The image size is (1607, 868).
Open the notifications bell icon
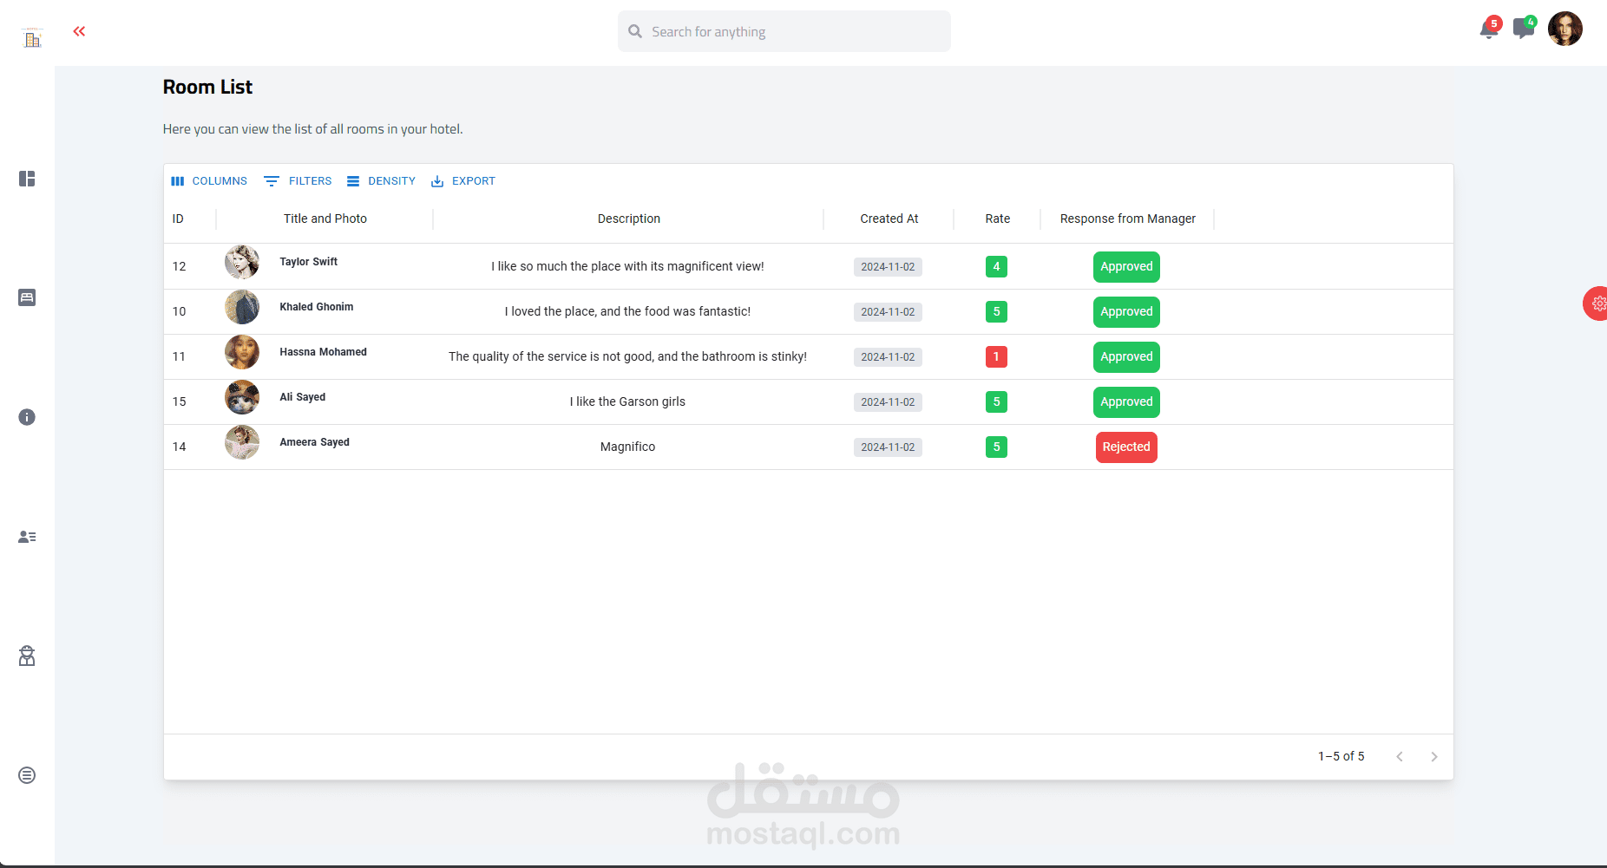coord(1489,29)
